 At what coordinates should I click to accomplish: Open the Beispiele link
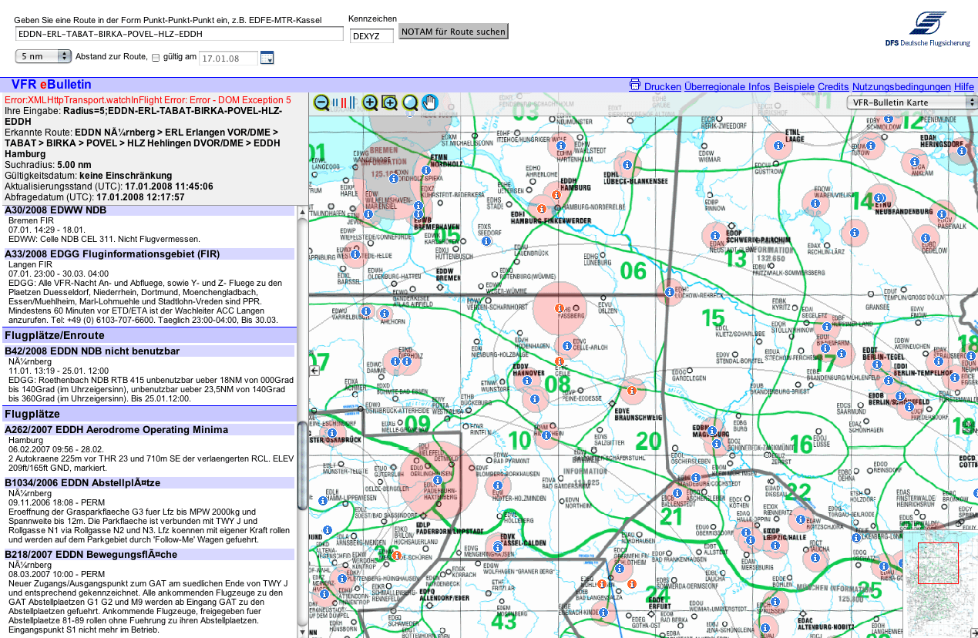(x=794, y=87)
